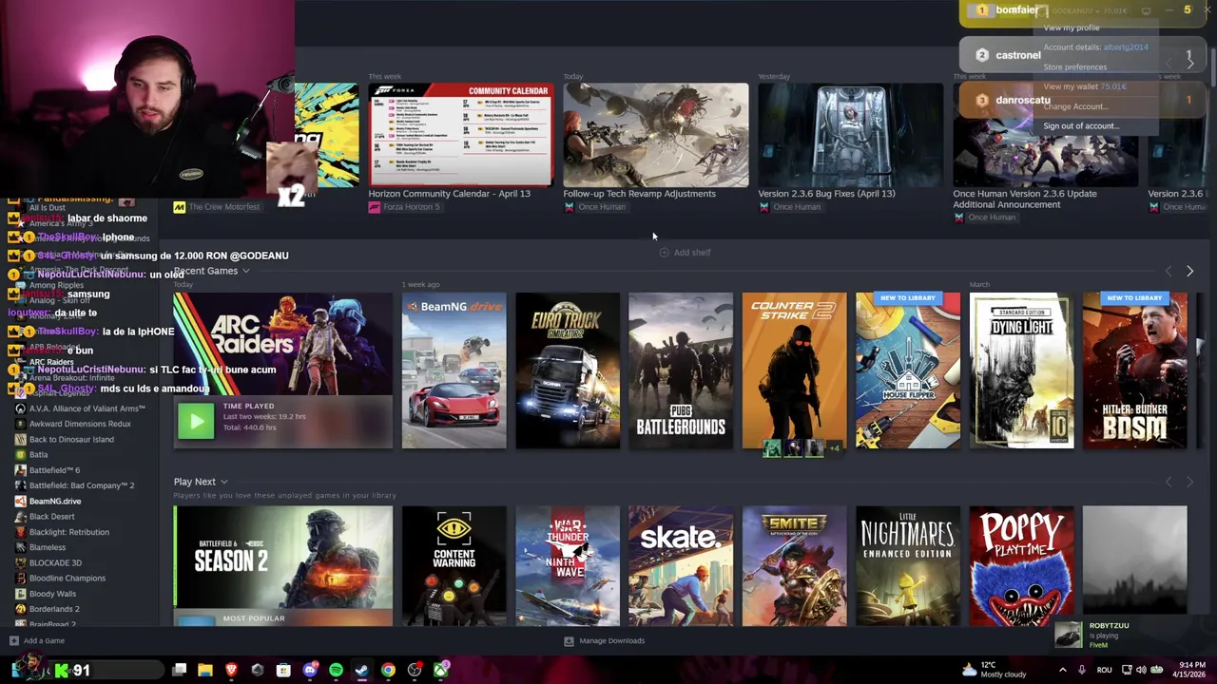This screenshot has height=684, width=1217.
Task: Open the SMITE game cover
Action: (x=794, y=566)
